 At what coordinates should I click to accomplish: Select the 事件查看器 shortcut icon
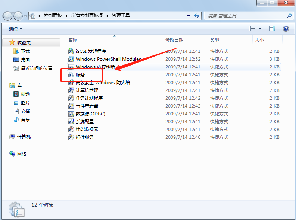point(71,106)
